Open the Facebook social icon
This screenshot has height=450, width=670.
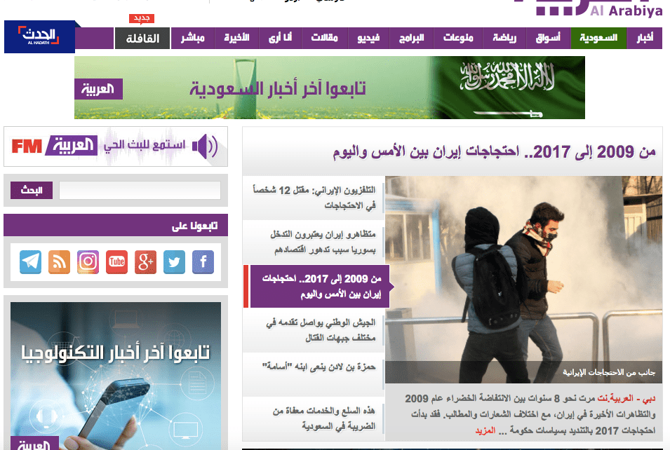pos(203,262)
